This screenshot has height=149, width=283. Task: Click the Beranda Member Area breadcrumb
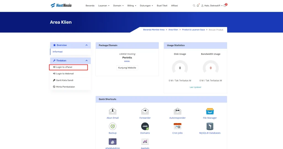[154, 30]
